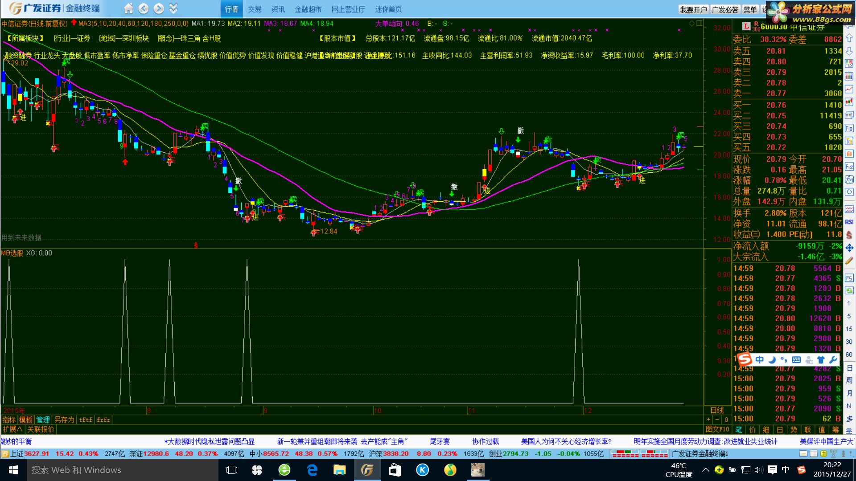Open the RSI indicator icon
Screen dimensions: 856x481
click(849, 222)
